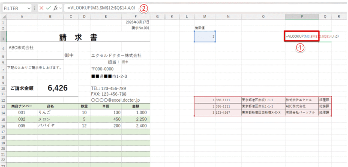Select the excel.doctor.jp email cell

(115, 100)
